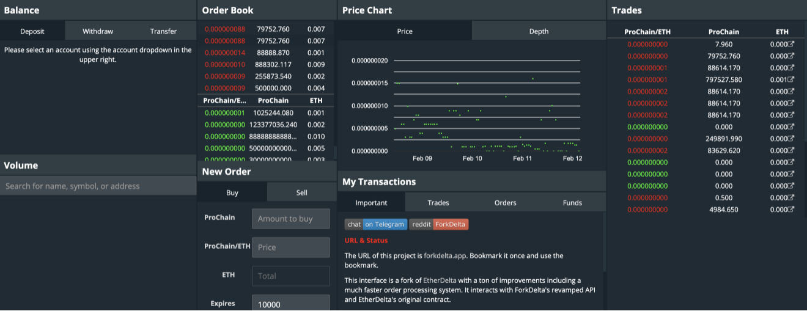Click the My Transactions panel scrollbar

click(x=605, y=241)
